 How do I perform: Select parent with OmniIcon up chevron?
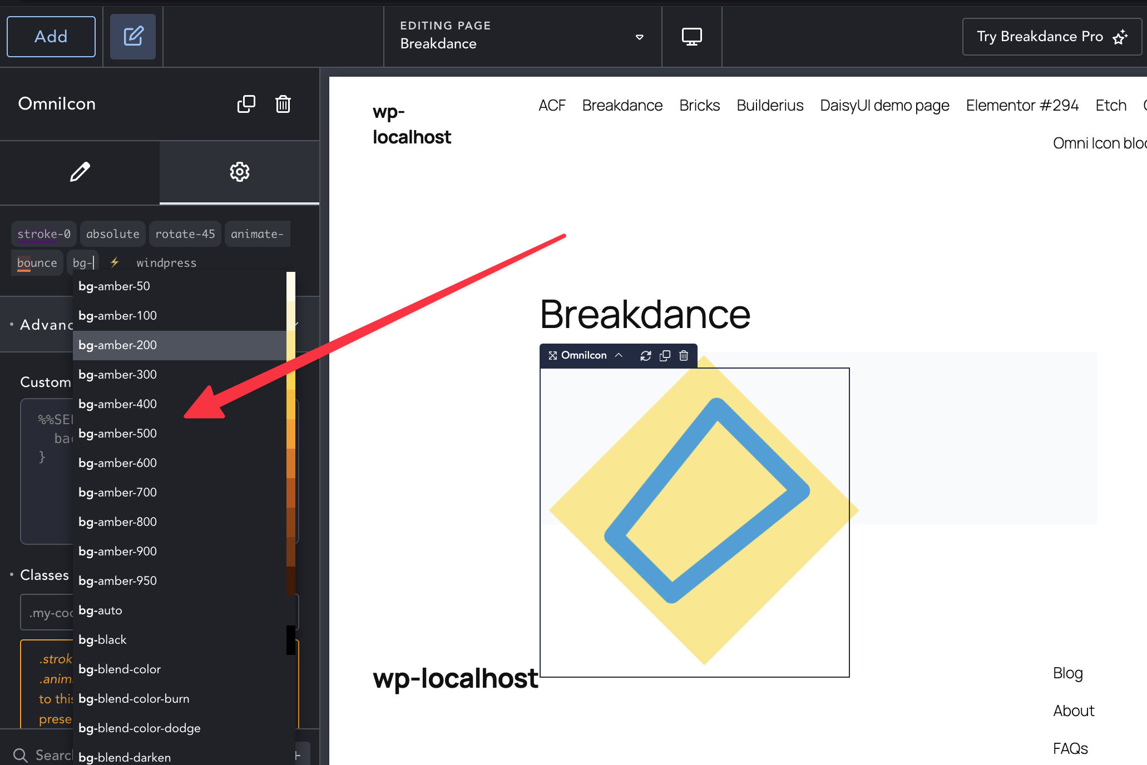(x=619, y=355)
